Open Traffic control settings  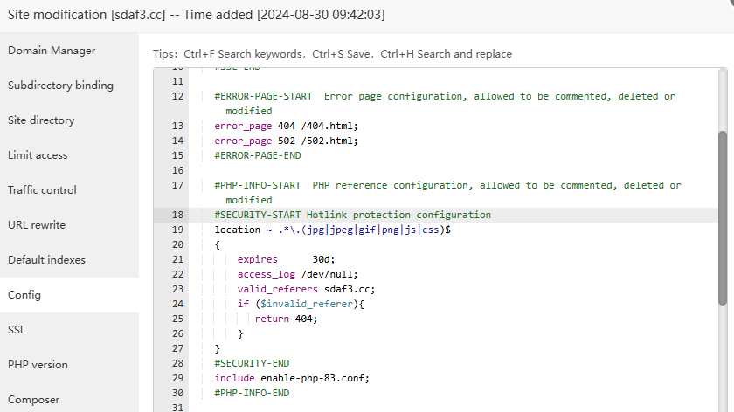tap(42, 190)
